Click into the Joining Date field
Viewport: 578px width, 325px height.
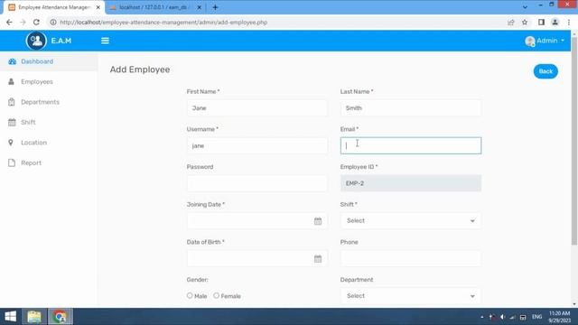pos(256,220)
